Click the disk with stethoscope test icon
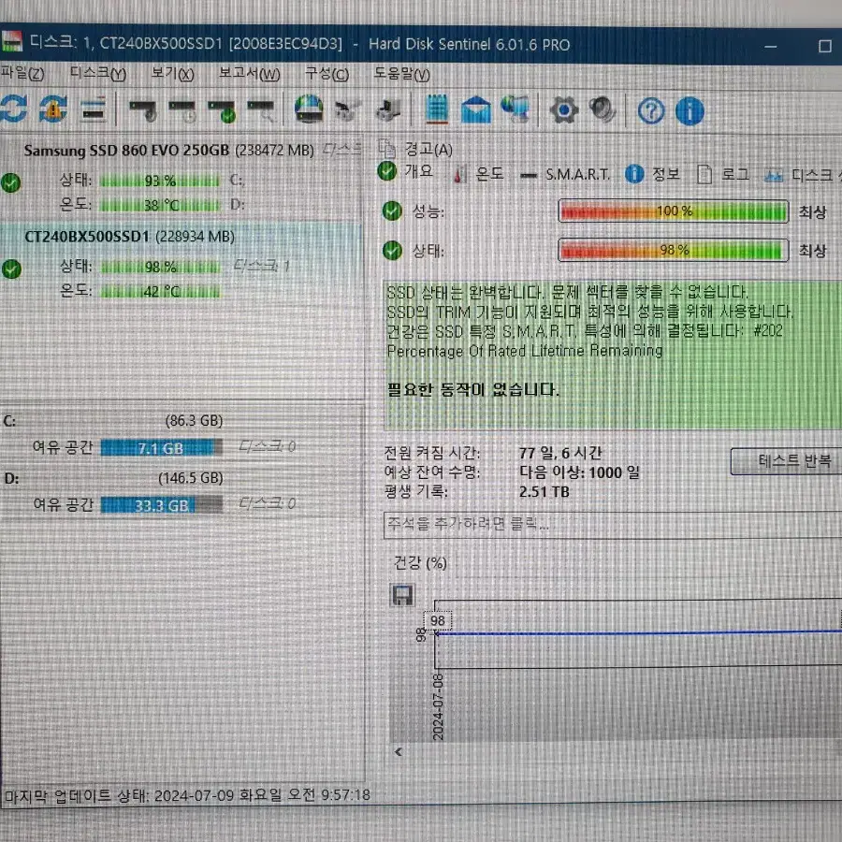This screenshot has width=842, height=842. coord(143,110)
